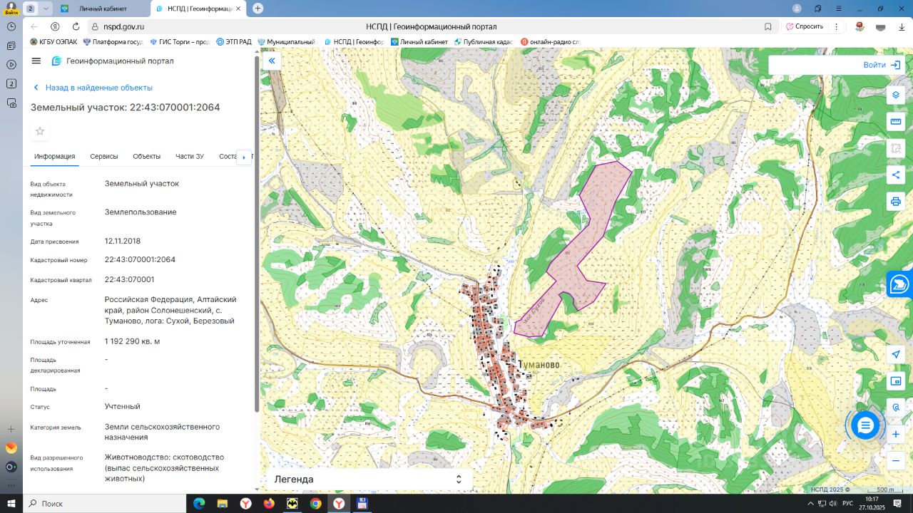Switch to the Сервисы tab
Image resolution: width=913 pixels, height=513 pixels.
pyautogui.click(x=104, y=157)
